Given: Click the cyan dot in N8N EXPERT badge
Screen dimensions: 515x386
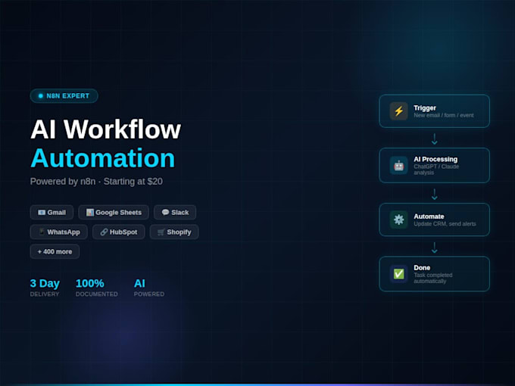Looking at the screenshot, I should pyautogui.click(x=41, y=96).
